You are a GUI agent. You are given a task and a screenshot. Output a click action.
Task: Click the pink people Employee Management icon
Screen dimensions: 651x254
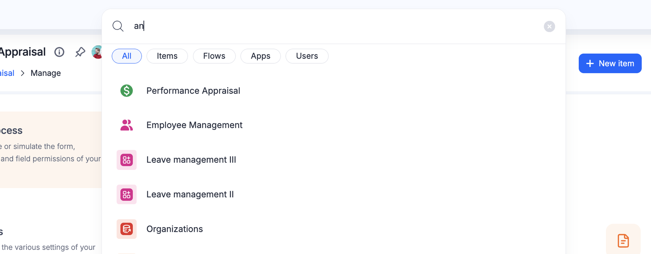coord(126,125)
